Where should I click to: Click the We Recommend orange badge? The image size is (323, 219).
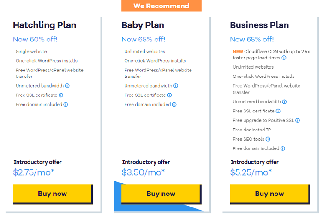(x=161, y=6)
